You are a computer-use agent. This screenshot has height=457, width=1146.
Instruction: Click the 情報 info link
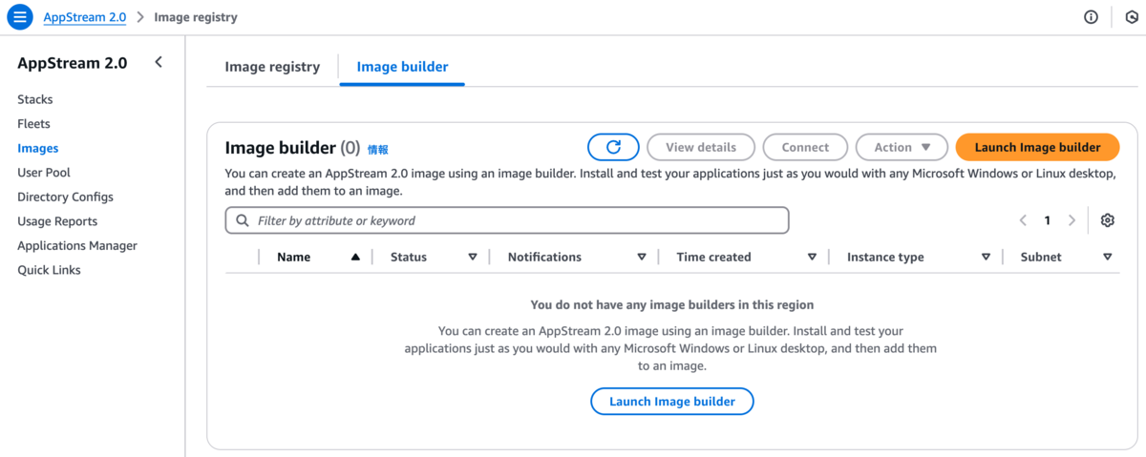point(378,150)
